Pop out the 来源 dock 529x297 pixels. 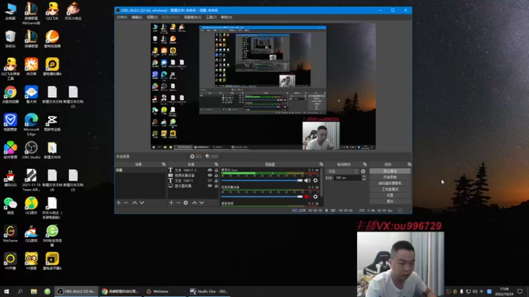coord(216,164)
